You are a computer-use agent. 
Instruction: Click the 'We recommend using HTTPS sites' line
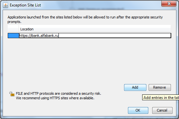(x=55, y=98)
